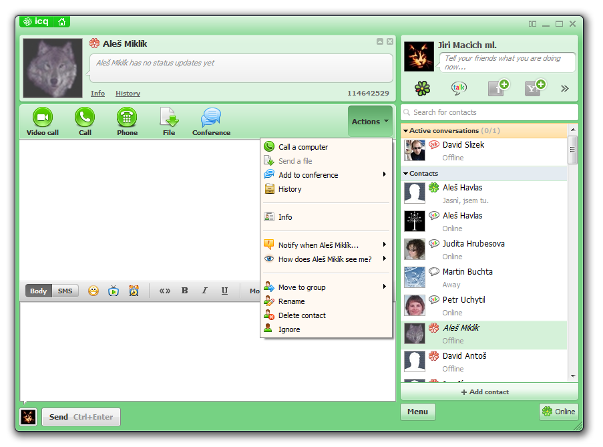Open History from Actions menu

[326, 189]
